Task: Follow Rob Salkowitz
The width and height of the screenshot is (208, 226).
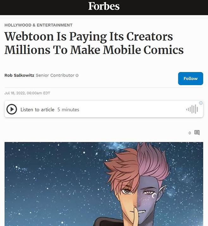Action: coord(191,78)
